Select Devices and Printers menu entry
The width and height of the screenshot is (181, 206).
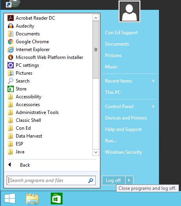coord(126,118)
